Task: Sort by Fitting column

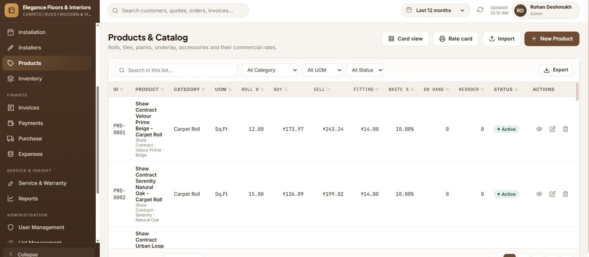Action: coord(366,89)
